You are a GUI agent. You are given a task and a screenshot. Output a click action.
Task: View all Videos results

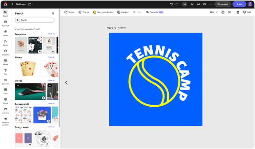51,80
